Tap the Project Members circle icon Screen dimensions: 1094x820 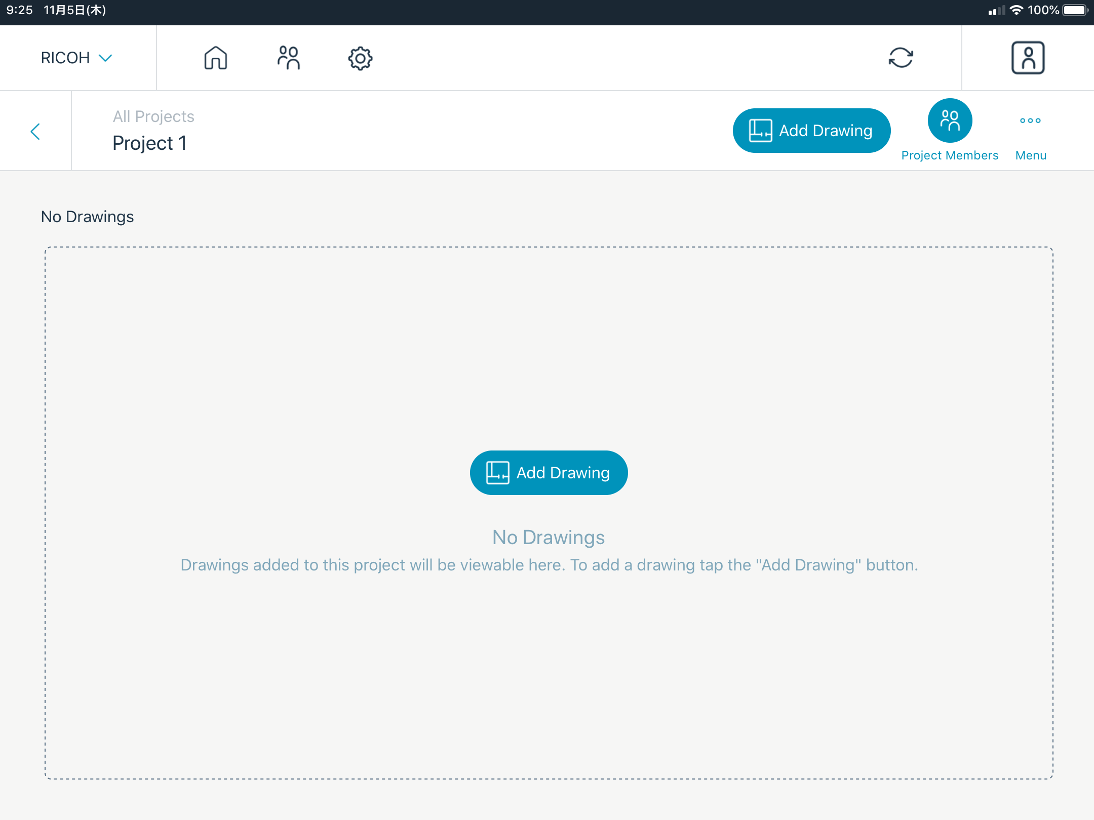(950, 120)
